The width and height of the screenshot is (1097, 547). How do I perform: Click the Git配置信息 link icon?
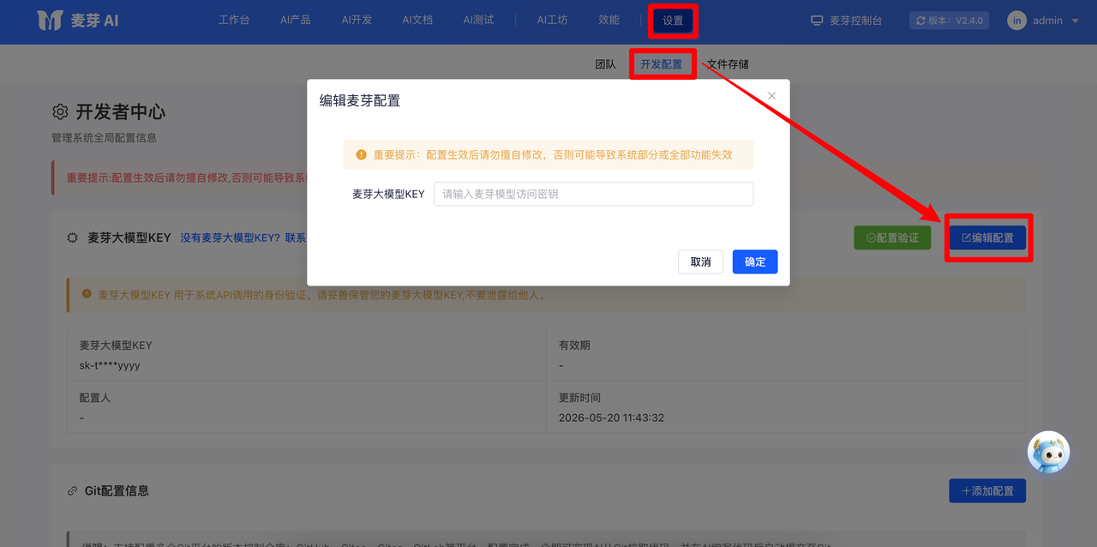coord(73,491)
